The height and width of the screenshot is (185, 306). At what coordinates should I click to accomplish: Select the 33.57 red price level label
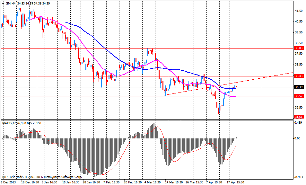[299, 96]
